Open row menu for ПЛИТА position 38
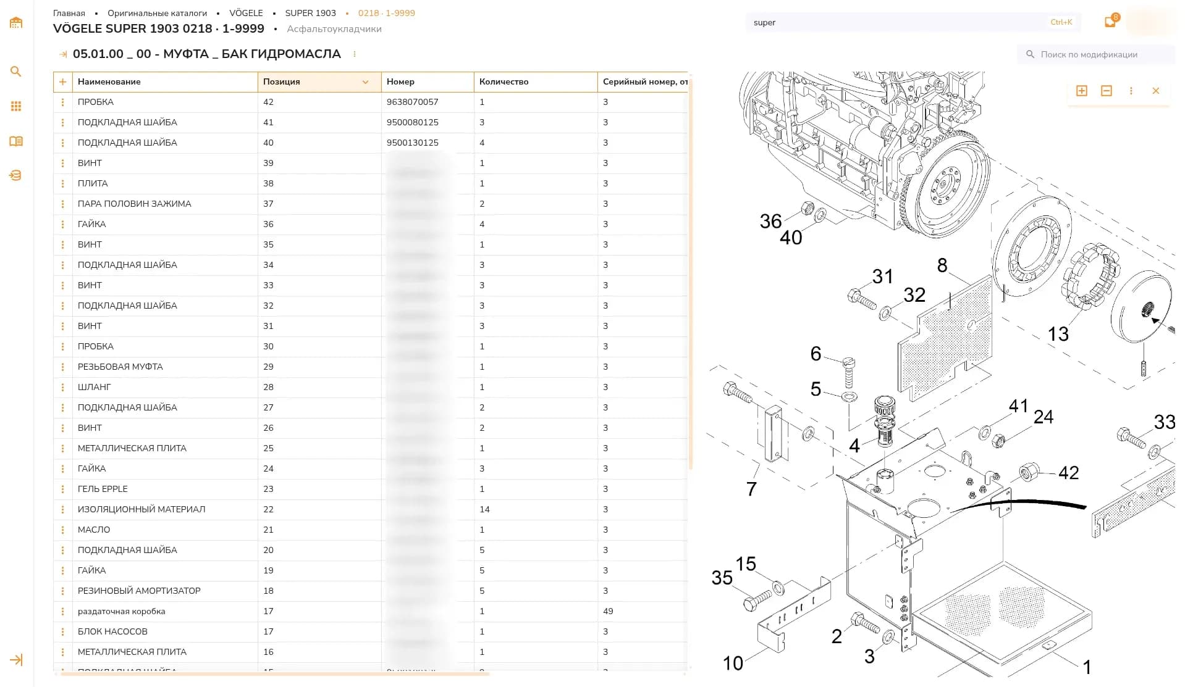This screenshot has width=1185, height=687. click(x=62, y=183)
